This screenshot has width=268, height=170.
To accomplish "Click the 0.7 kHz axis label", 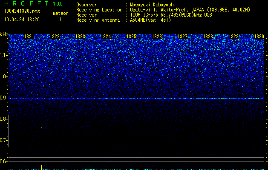I will [3, 140].
